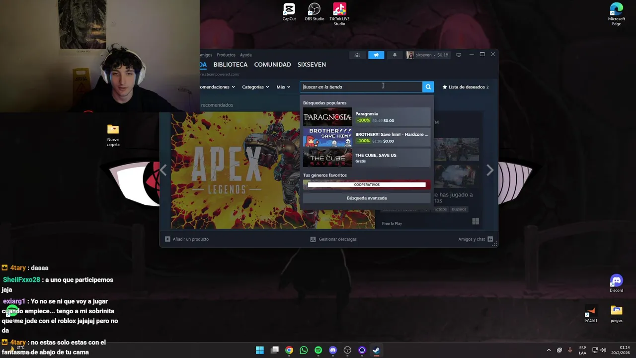The height and width of the screenshot is (358, 636).
Task: Switch Steam to Big Picture mode icon
Action: (459, 55)
